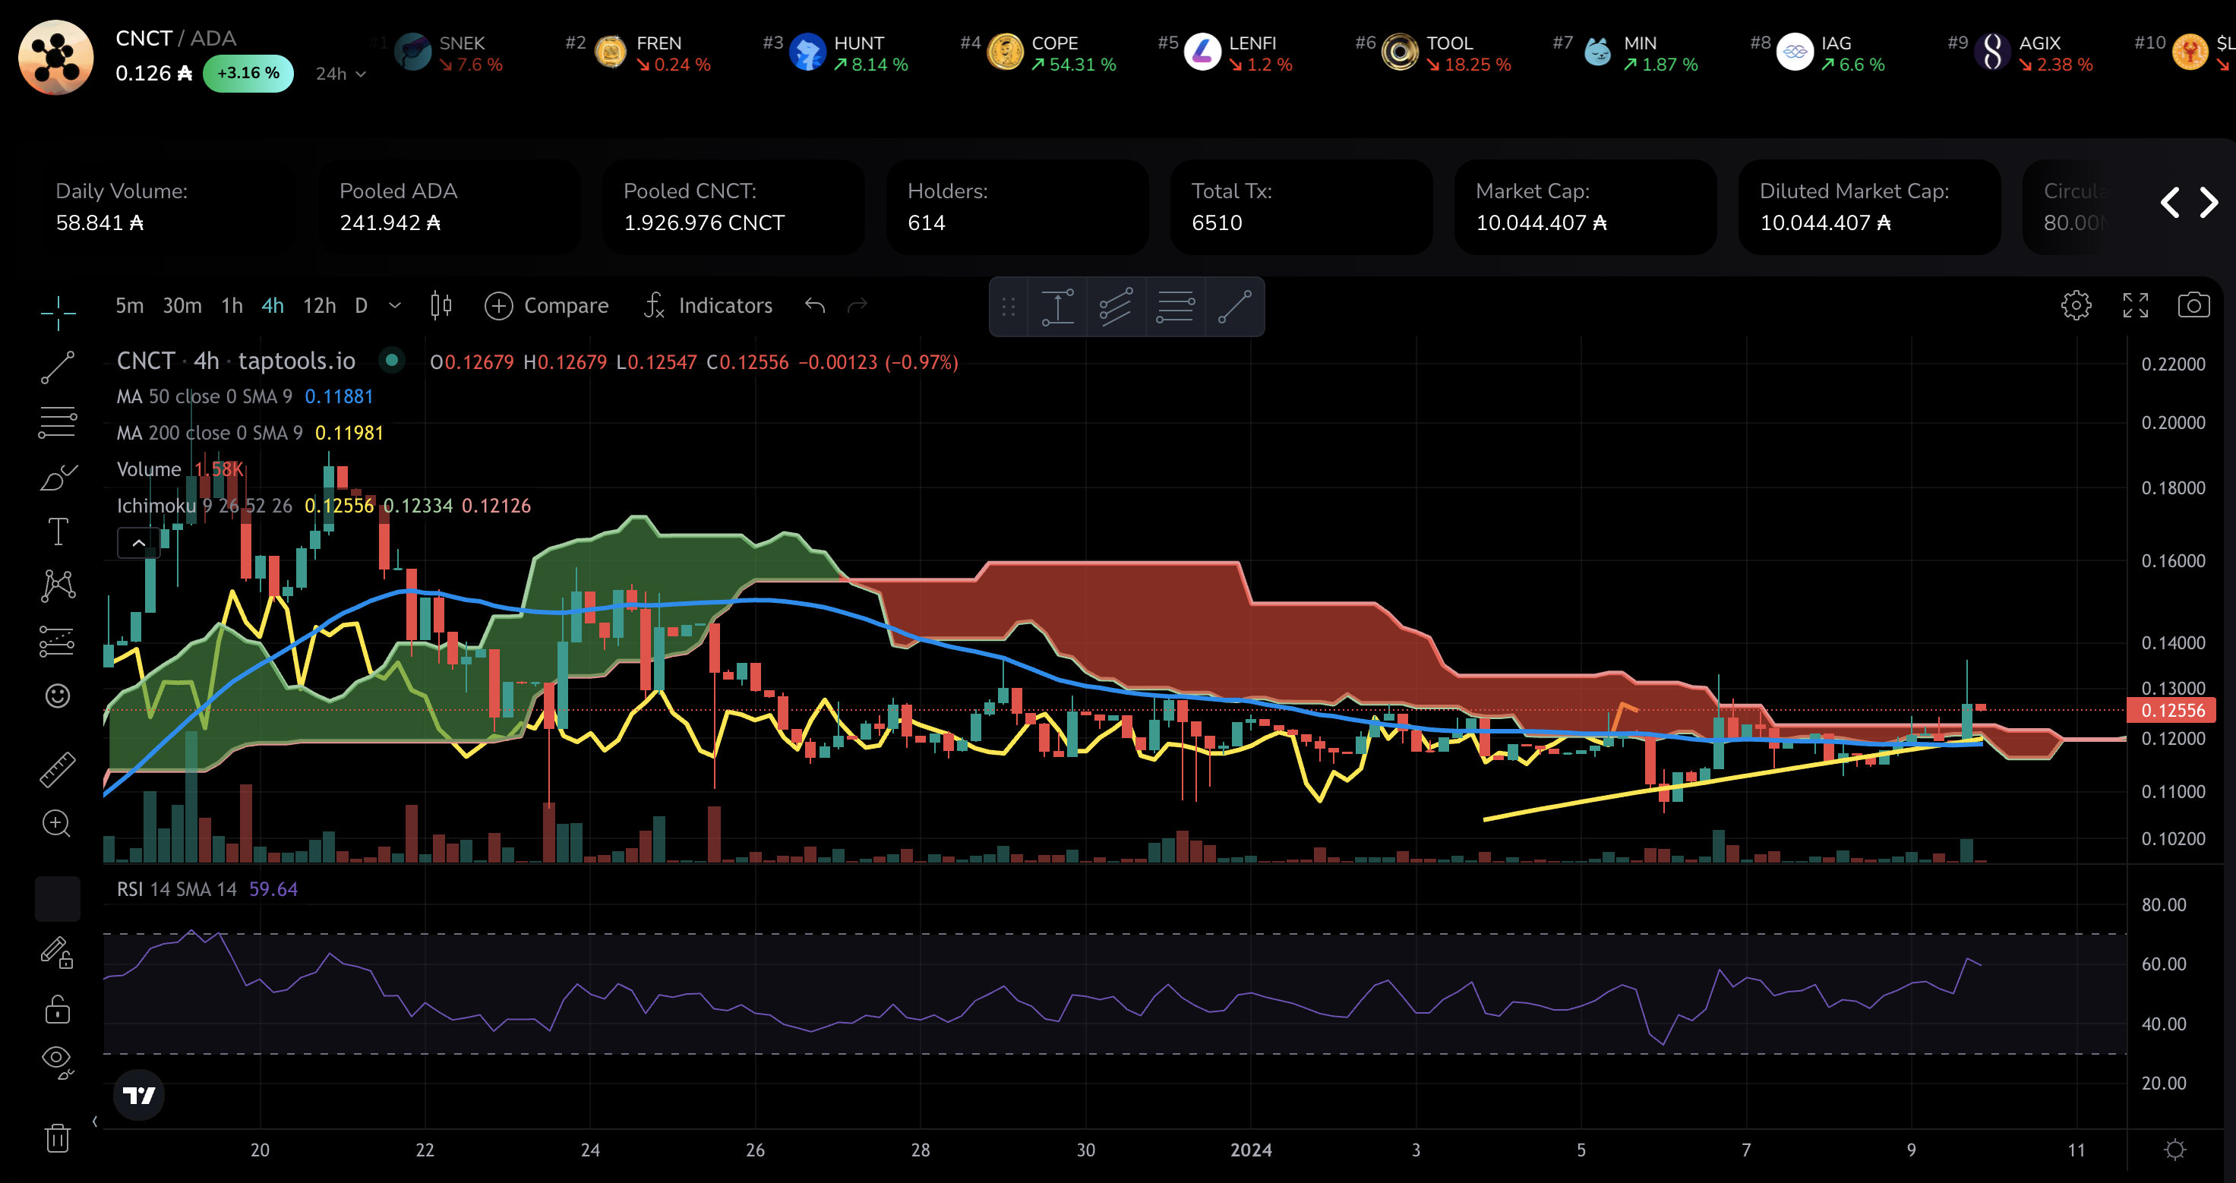2236x1183 pixels.
Task: Select the parallel channel tool in floating toolbar
Action: point(1116,307)
